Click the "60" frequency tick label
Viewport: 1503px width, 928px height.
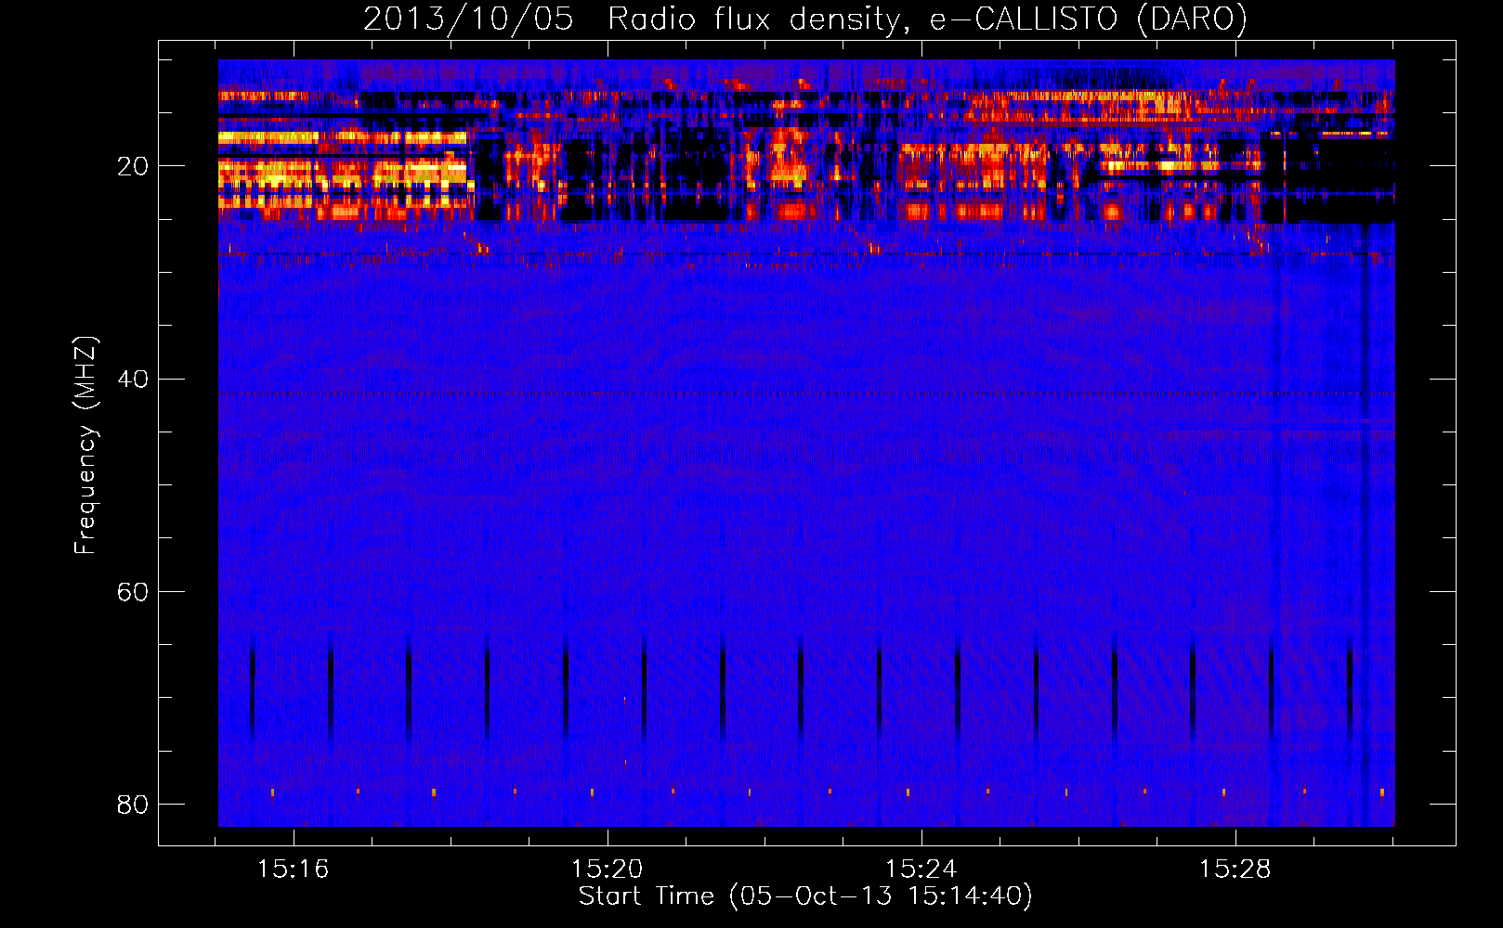point(133,592)
